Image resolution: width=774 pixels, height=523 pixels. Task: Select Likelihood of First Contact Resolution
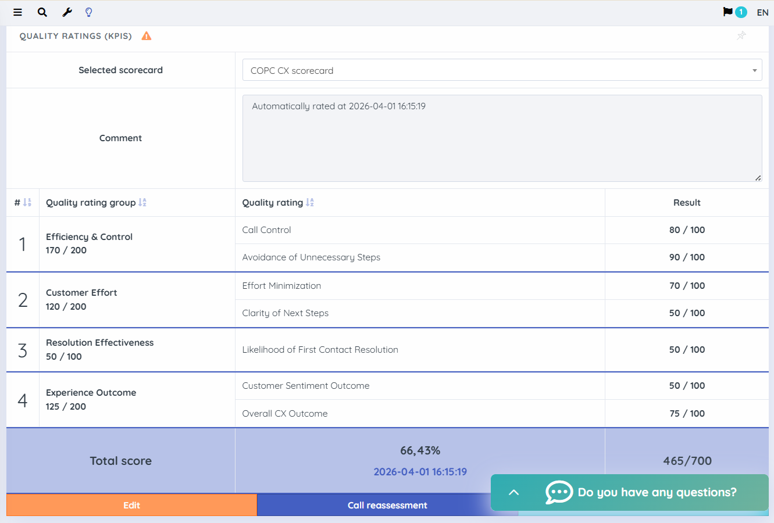320,349
